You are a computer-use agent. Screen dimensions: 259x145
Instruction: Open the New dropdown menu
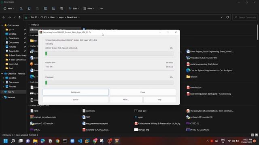pyautogui.click(x=9, y=8)
